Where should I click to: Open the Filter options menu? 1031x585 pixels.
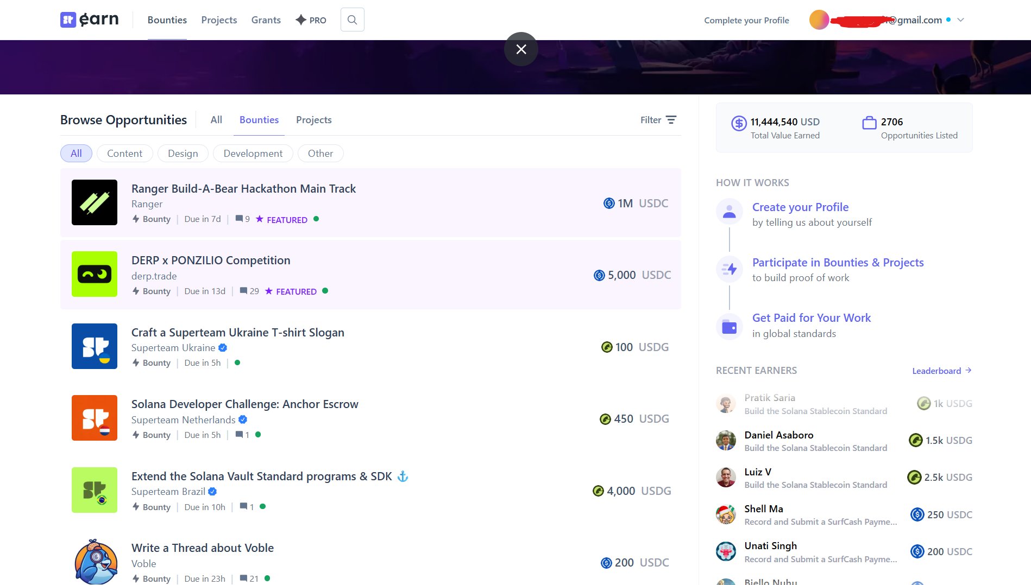tap(658, 120)
